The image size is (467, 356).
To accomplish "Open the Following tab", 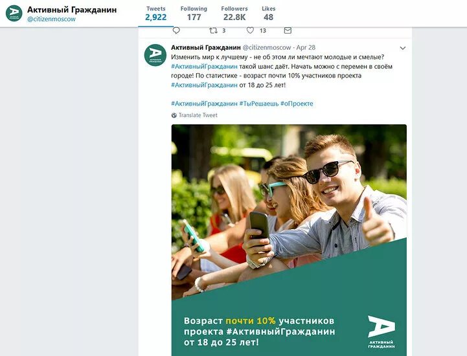I will point(194,14).
